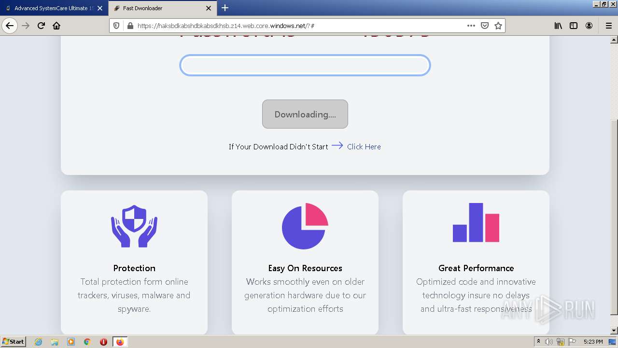Open Firefox account menu
618x348 pixels.
[589, 26]
